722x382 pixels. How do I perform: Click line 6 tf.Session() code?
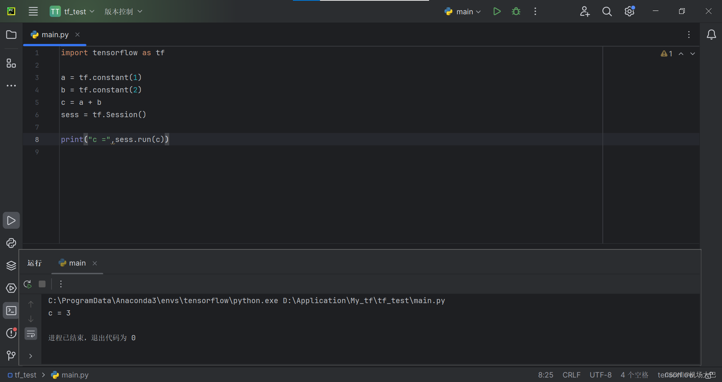103,115
